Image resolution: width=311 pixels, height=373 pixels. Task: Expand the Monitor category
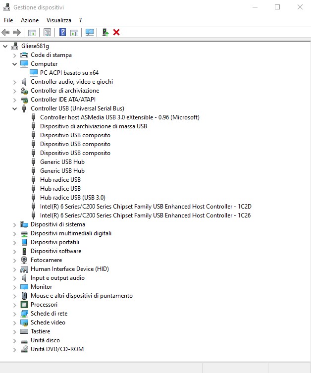coord(15,287)
